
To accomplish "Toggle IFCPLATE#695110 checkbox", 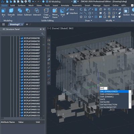I will (x=22, y=107).
